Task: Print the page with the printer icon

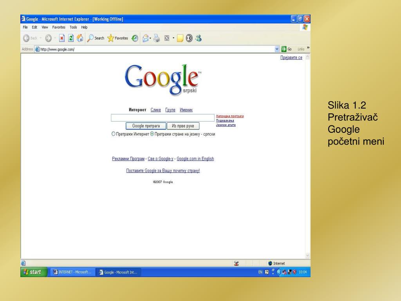Action: (157, 38)
